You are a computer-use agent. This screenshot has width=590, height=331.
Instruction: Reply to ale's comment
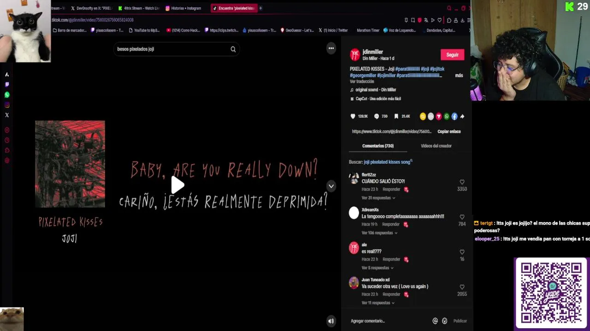391,259
